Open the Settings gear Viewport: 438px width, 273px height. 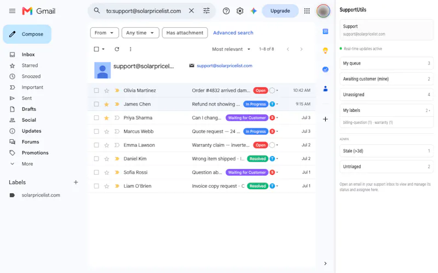[240, 11]
